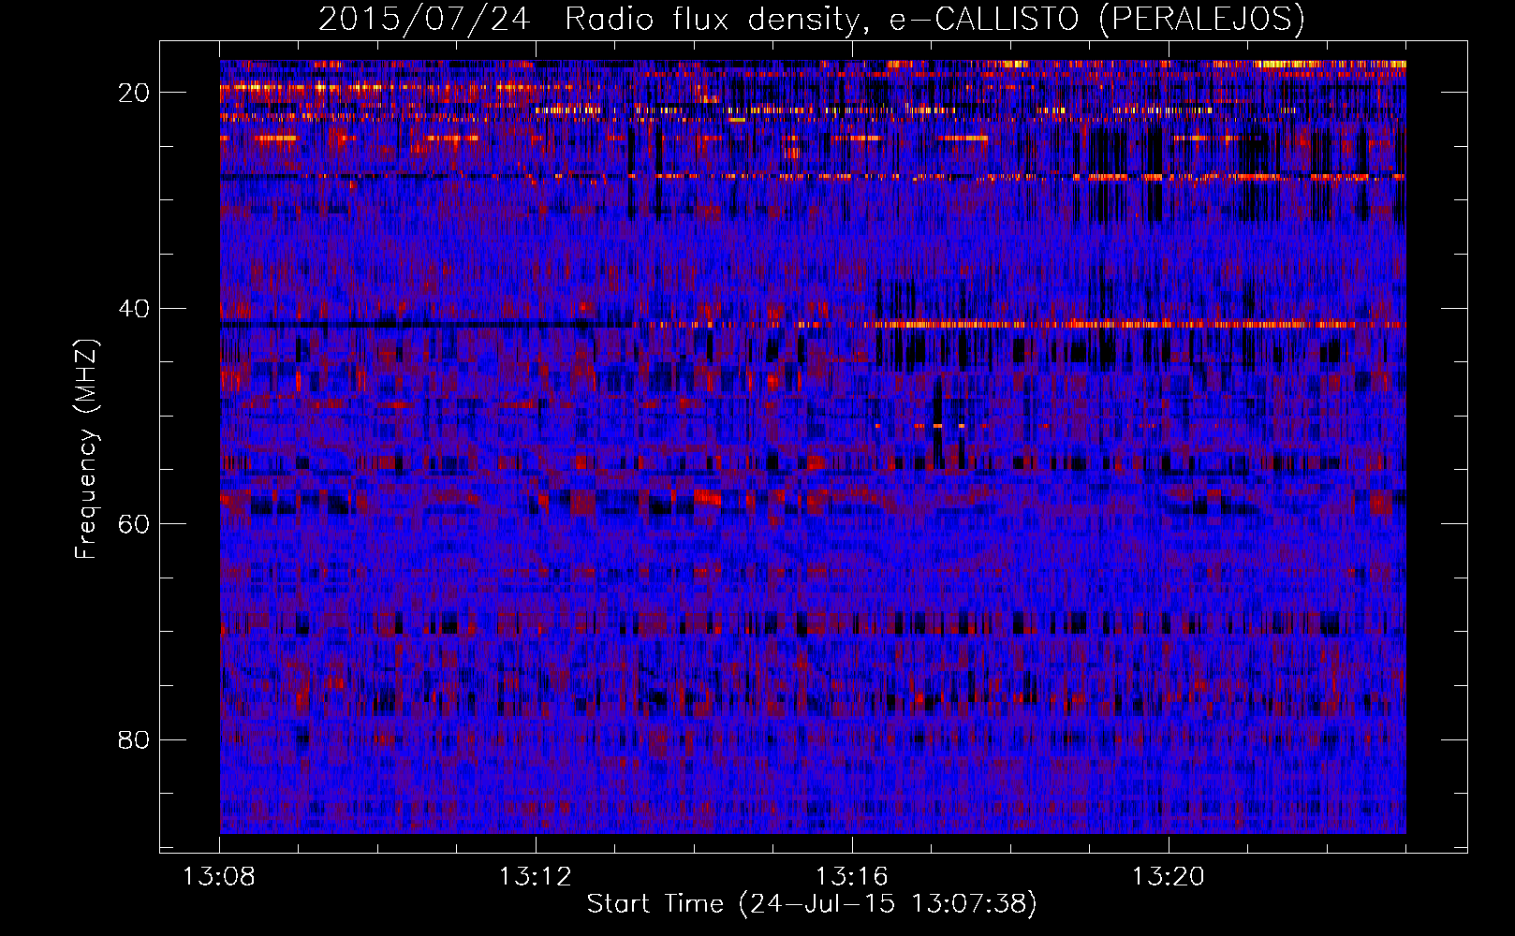Viewport: 1515px width, 936px height.
Task: Click the 'Frequency (MHZ)' axis title
Action: coord(86,448)
